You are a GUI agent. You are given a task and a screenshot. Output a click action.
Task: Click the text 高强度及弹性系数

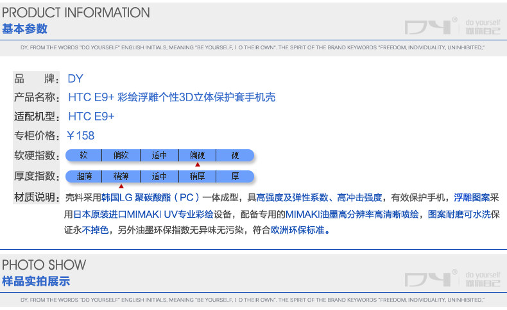[292, 197]
